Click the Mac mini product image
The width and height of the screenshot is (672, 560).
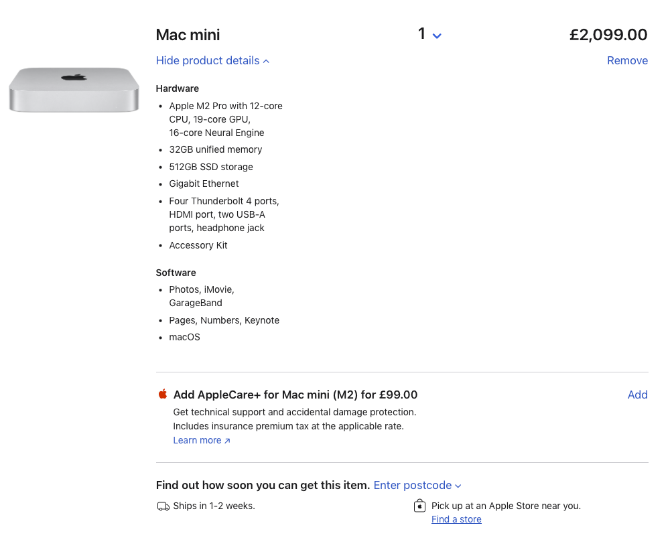click(x=74, y=89)
